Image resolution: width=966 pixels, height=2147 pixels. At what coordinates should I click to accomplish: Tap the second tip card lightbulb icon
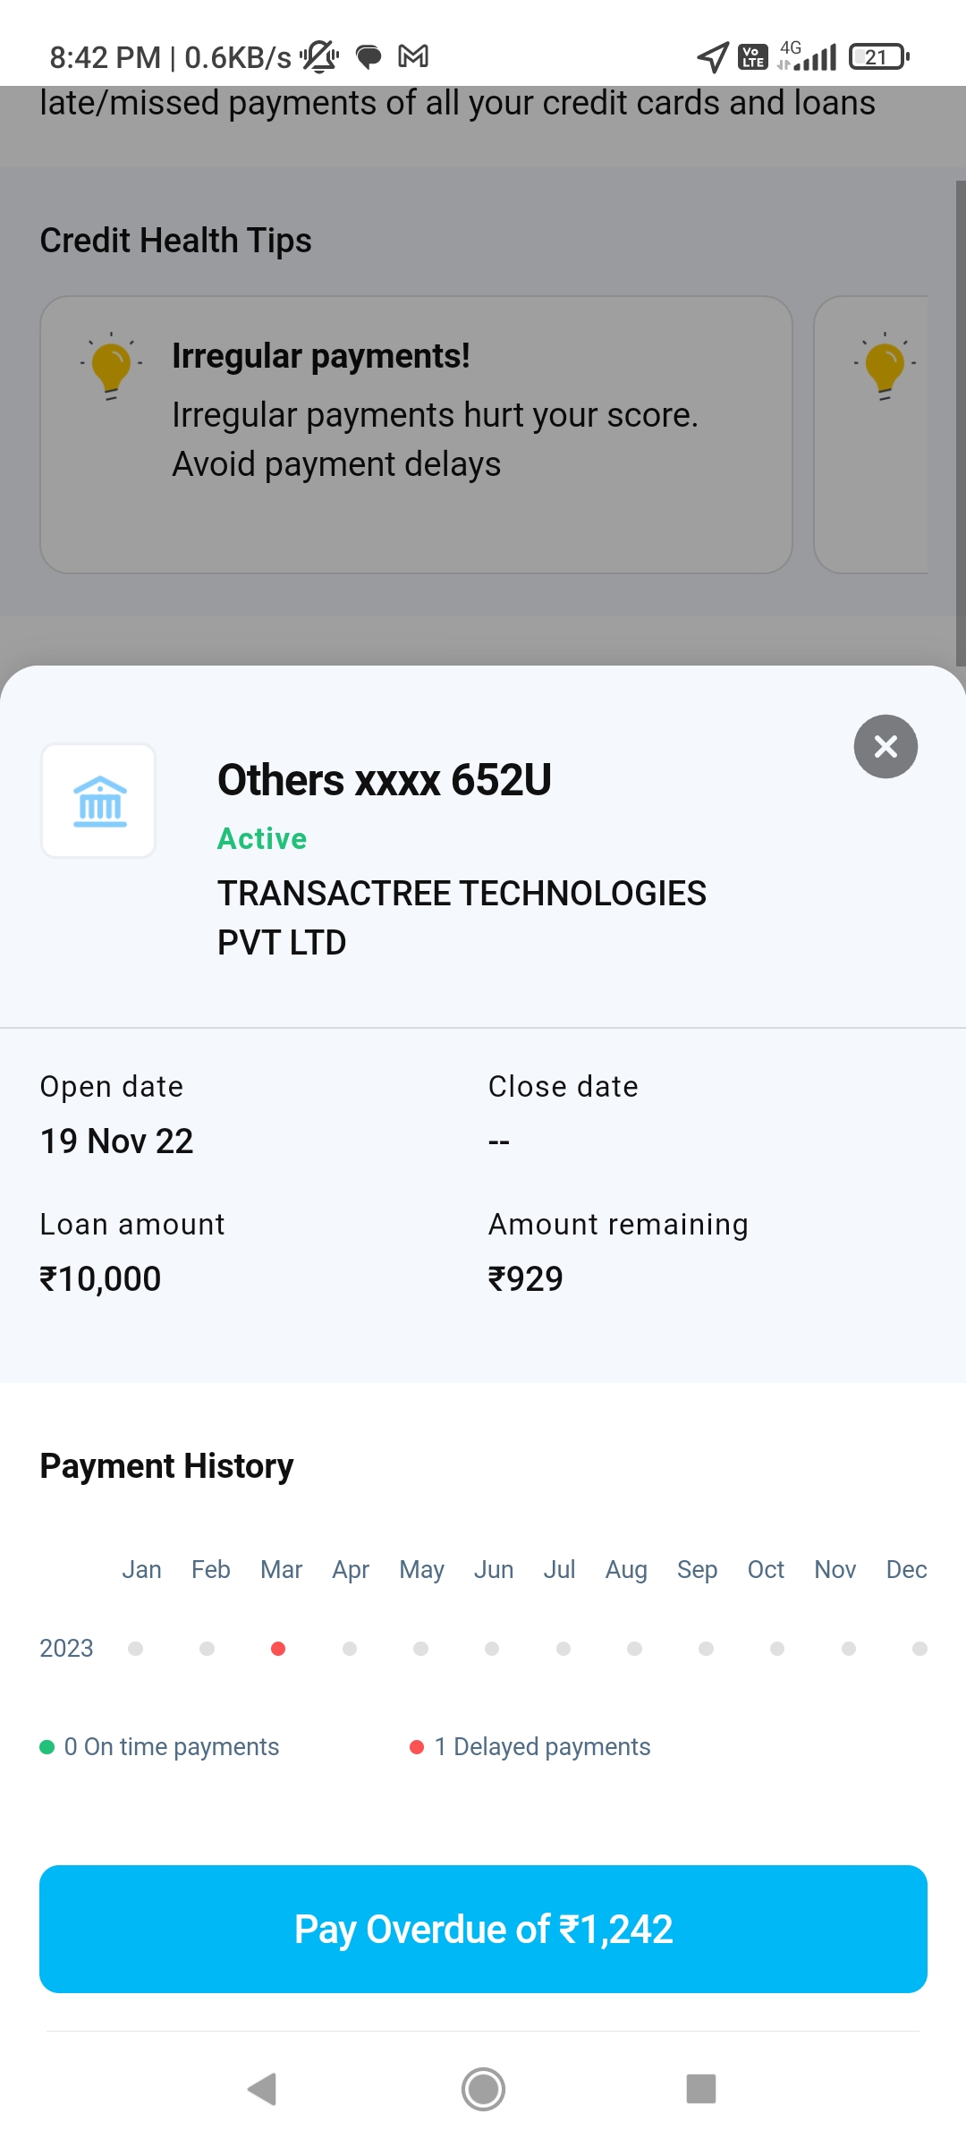(885, 365)
